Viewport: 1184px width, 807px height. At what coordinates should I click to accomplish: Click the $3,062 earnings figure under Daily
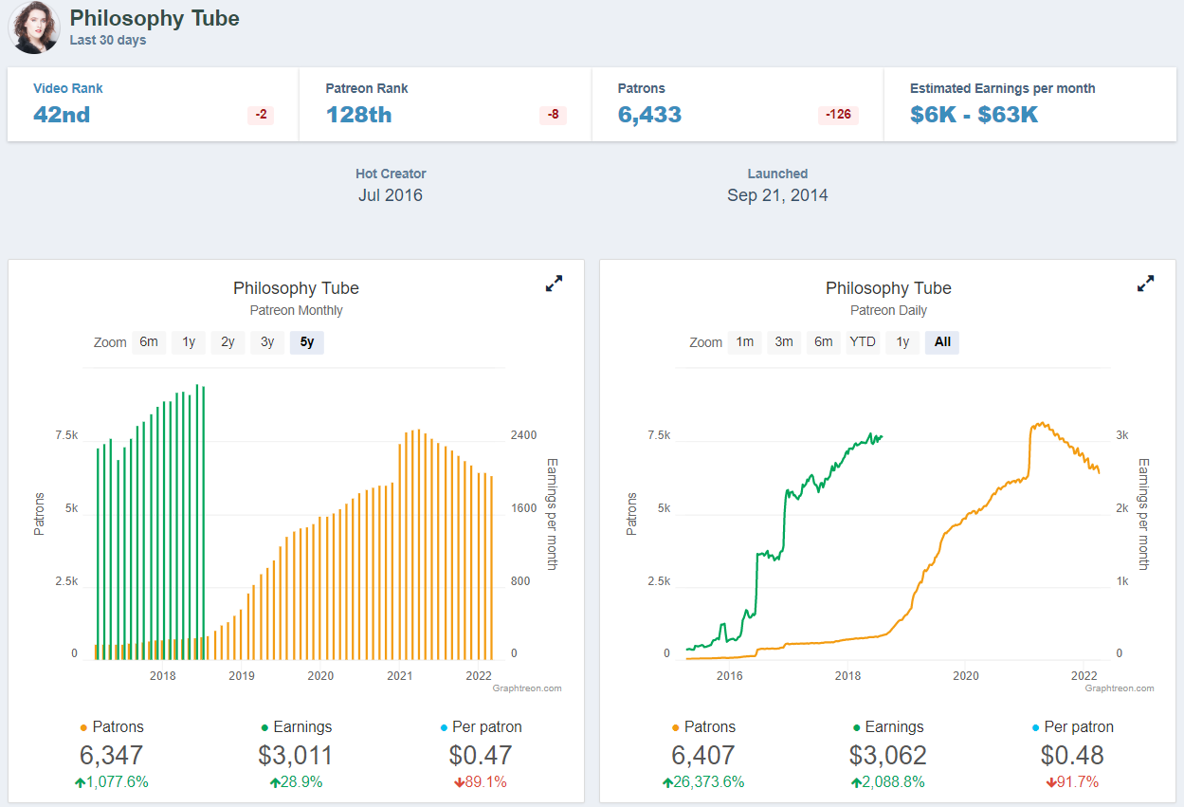click(x=888, y=756)
